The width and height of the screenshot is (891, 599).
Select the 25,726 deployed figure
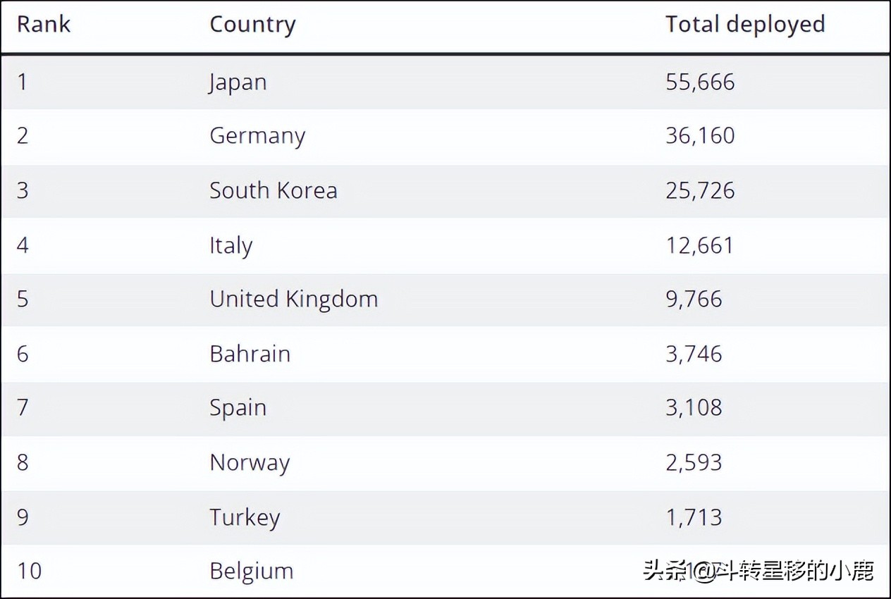click(x=700, y=190)
